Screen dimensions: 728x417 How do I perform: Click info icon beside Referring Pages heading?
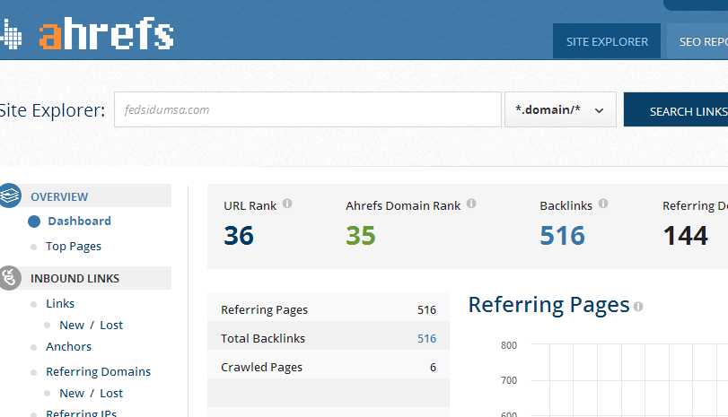pyautogui.click(x=638, y=307)
